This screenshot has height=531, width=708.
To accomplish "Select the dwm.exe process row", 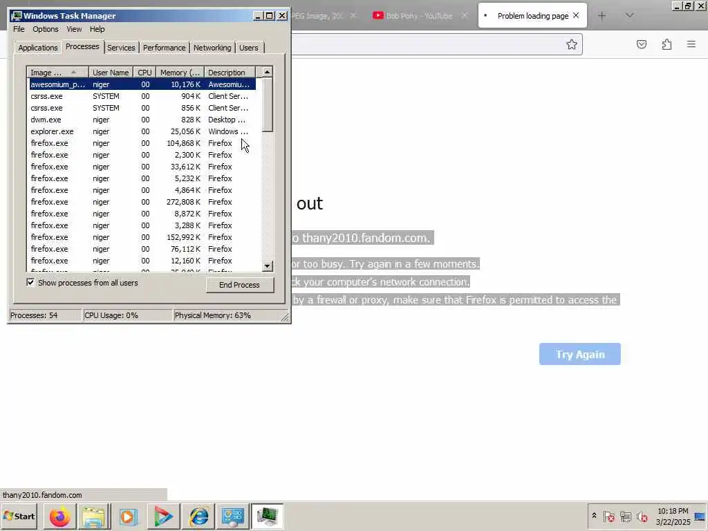I will [141, 120].
